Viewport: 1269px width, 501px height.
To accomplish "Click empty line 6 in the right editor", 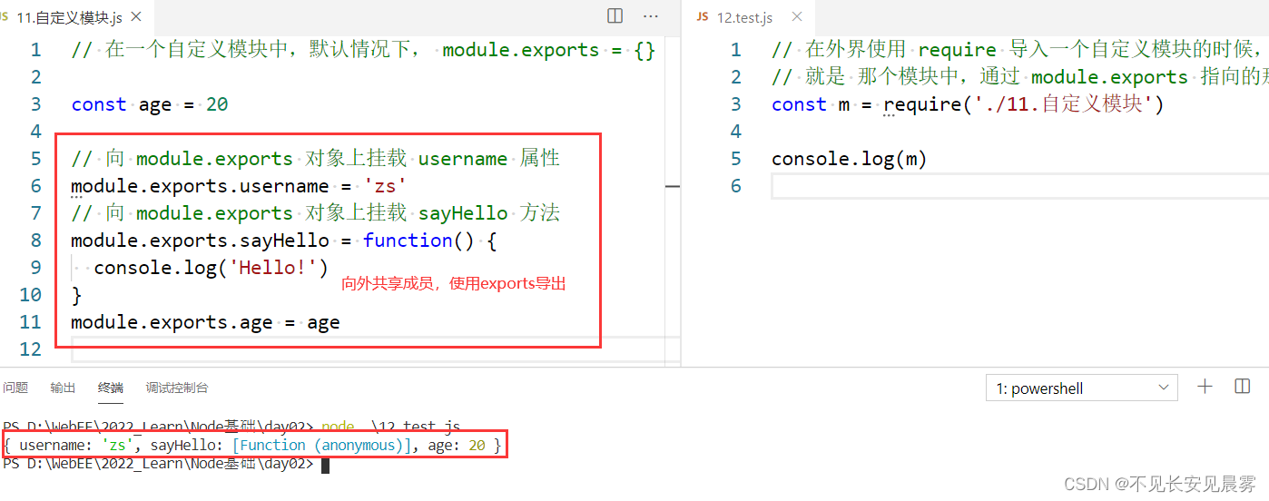I will [x=998, y=186].
